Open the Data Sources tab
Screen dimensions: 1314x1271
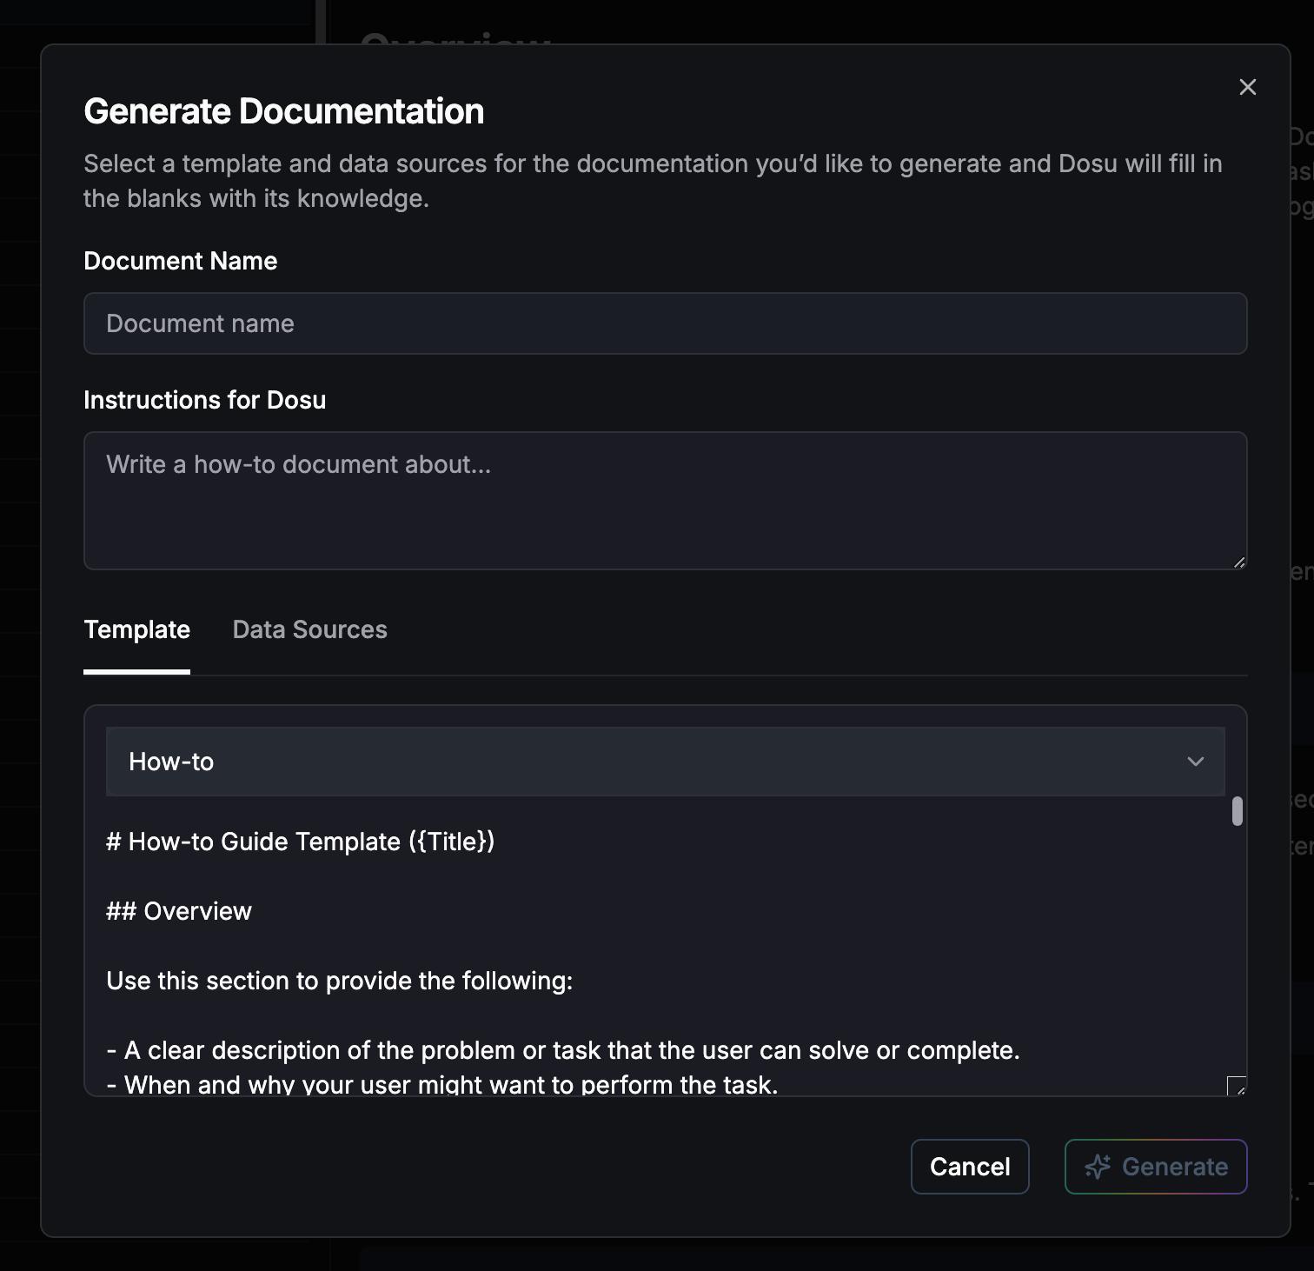tap(309, 629)
